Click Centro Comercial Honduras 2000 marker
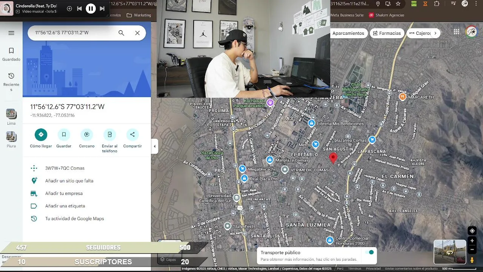The image size is (483, 272). click(330, 240)
